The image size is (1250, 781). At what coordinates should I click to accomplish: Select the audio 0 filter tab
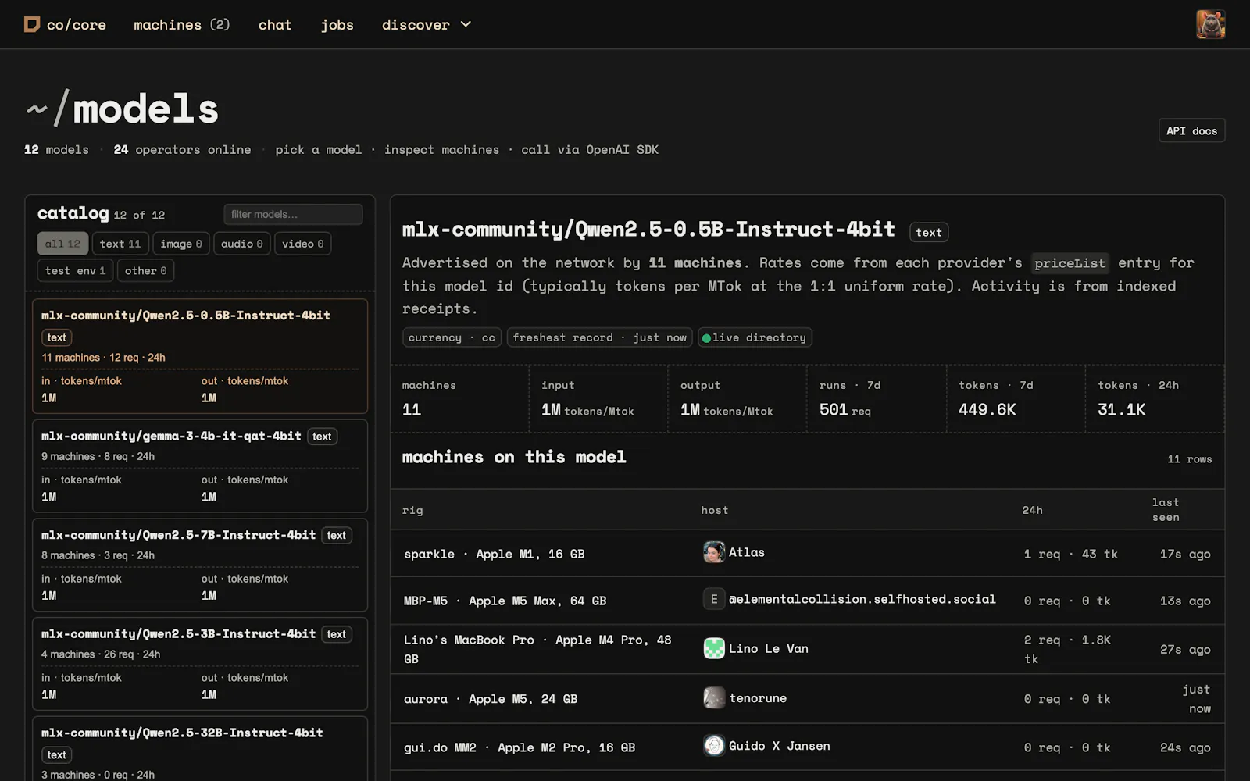coord(241,244)
